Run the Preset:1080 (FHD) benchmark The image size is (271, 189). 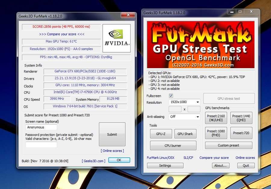pos(216,133)
